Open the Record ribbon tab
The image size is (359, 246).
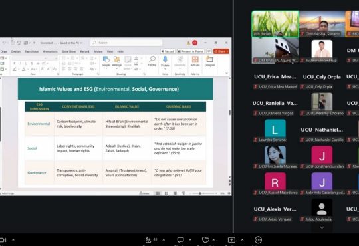click(x=84, y=51)
